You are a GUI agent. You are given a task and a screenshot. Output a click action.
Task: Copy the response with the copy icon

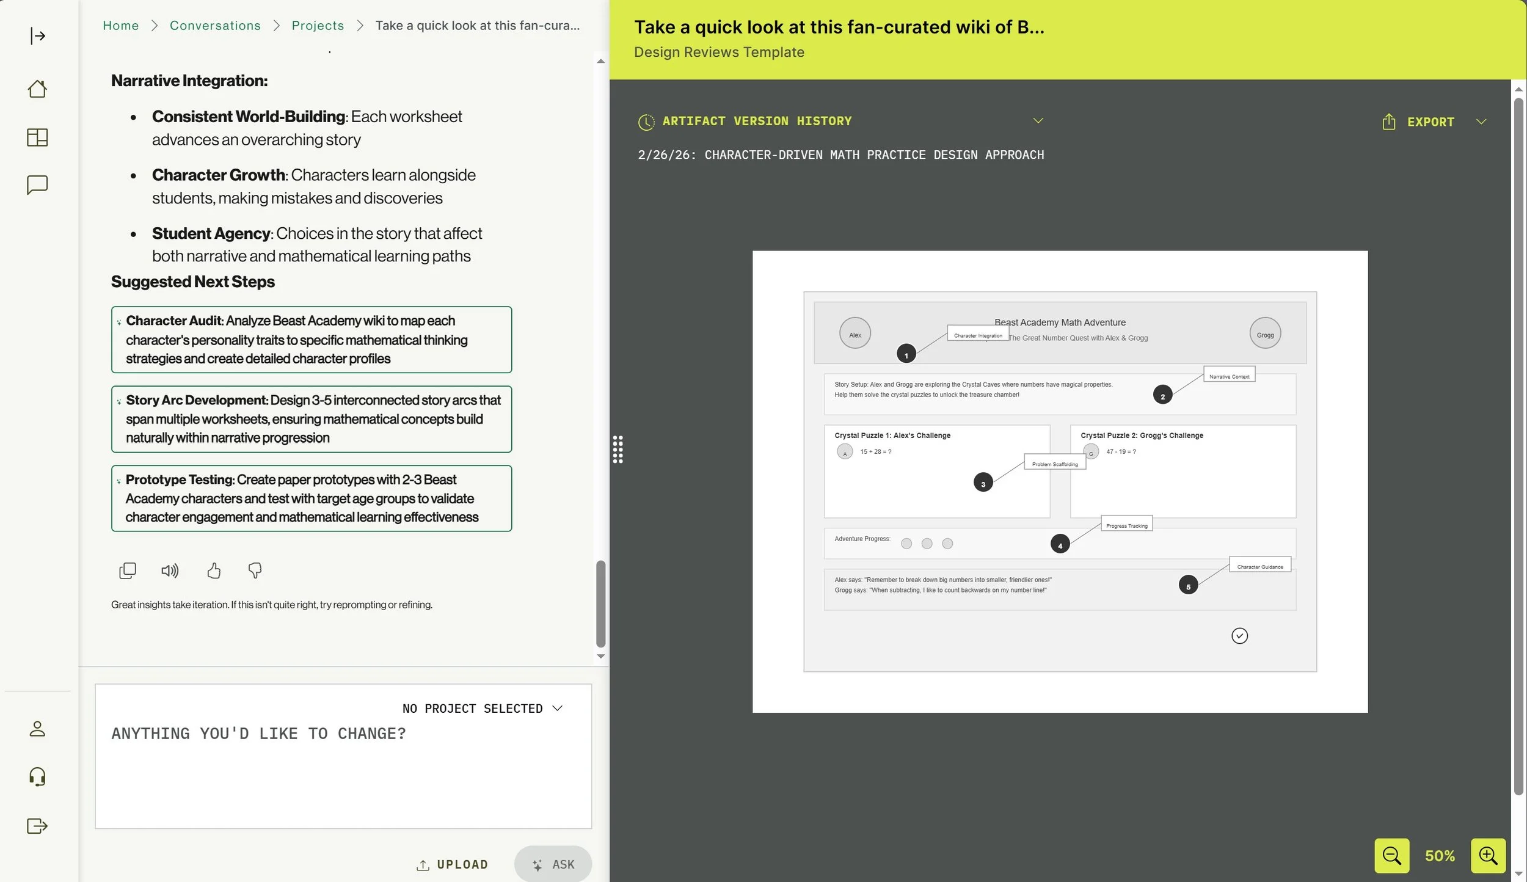coord(127,570)
